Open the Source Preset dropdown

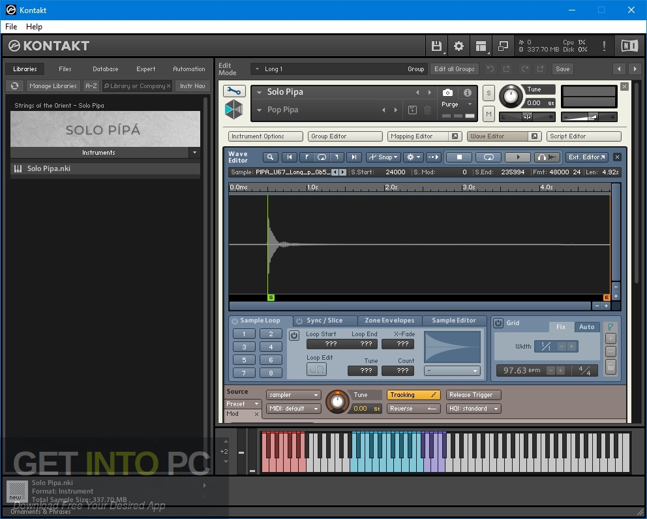click(242, 404)
